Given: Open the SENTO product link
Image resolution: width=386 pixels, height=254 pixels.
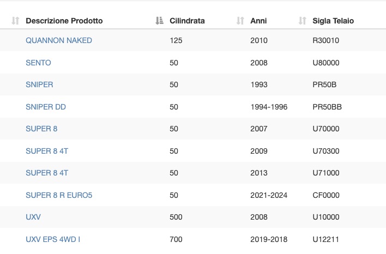Looking at the screenshot, I should [x=38, y=63].
